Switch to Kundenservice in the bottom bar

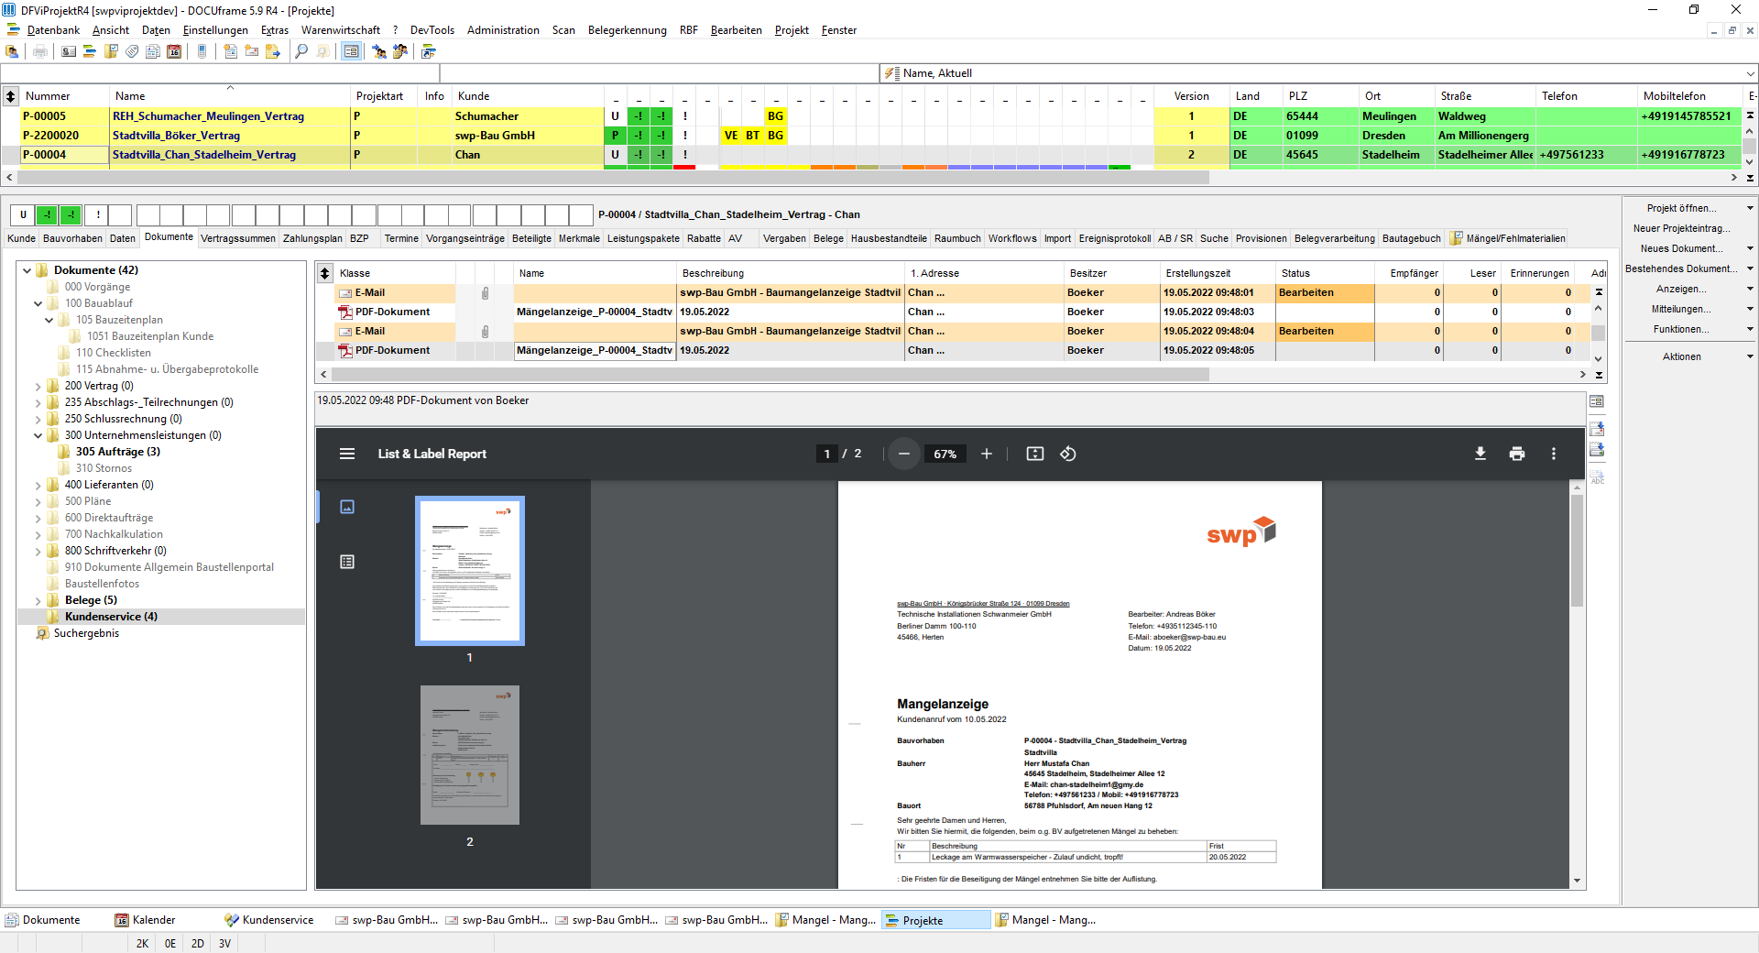[x=269, y=920]
